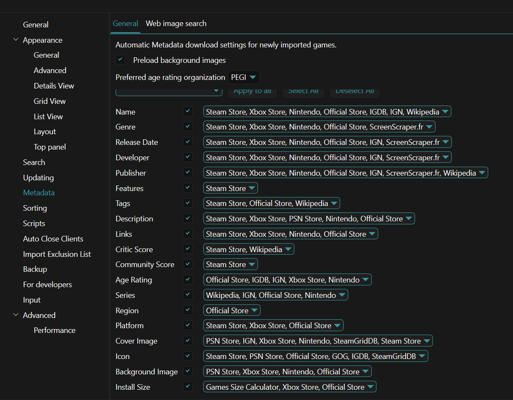This screenshot has height=400, width=513.
Task: Open the Community Score sources dropdown
Action: pyautogui.click(x=230, y=265)
